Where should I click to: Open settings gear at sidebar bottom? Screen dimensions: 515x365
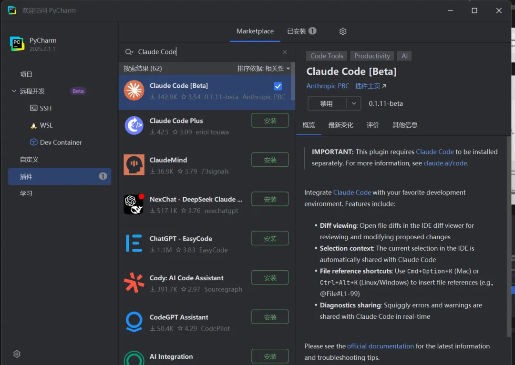[17, 354]
